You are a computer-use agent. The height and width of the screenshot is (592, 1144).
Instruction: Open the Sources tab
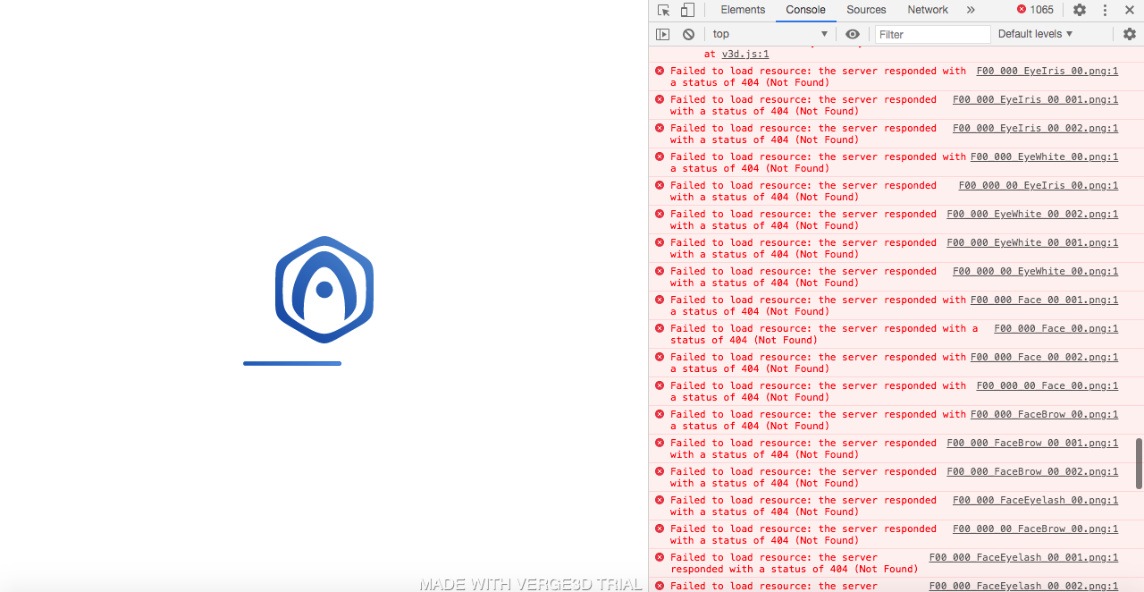866,10
